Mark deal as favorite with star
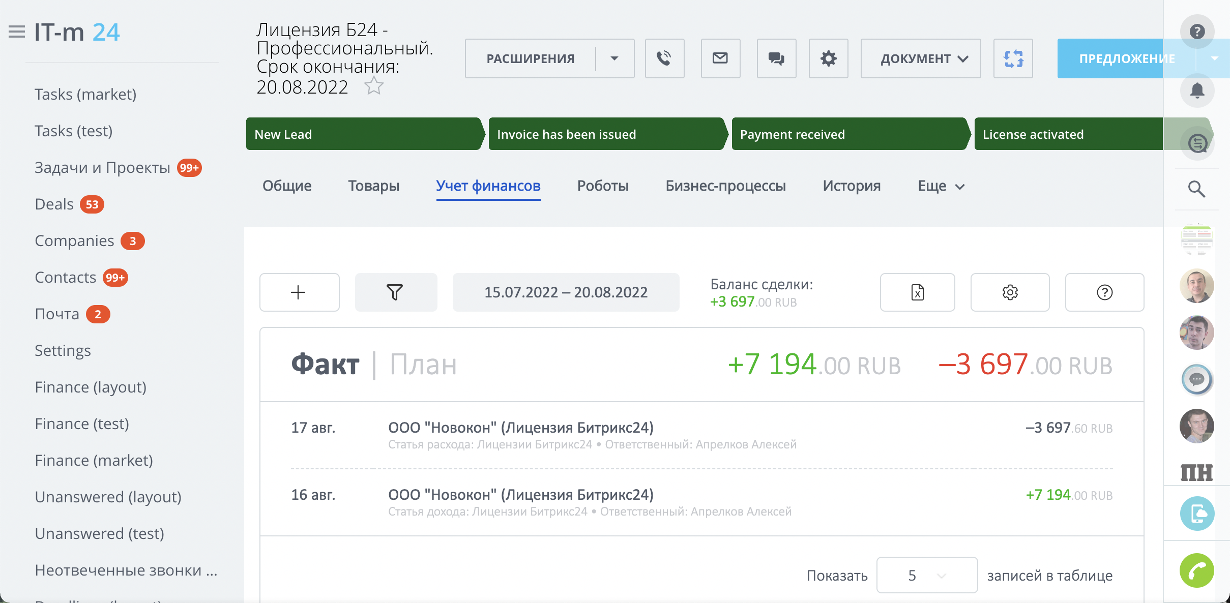The height and width of the screenshot is (603, 1230). (x=374, y=86)
